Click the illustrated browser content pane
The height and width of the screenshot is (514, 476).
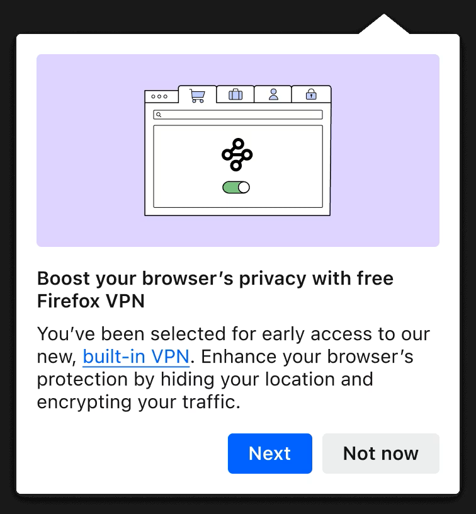(238, 166)
